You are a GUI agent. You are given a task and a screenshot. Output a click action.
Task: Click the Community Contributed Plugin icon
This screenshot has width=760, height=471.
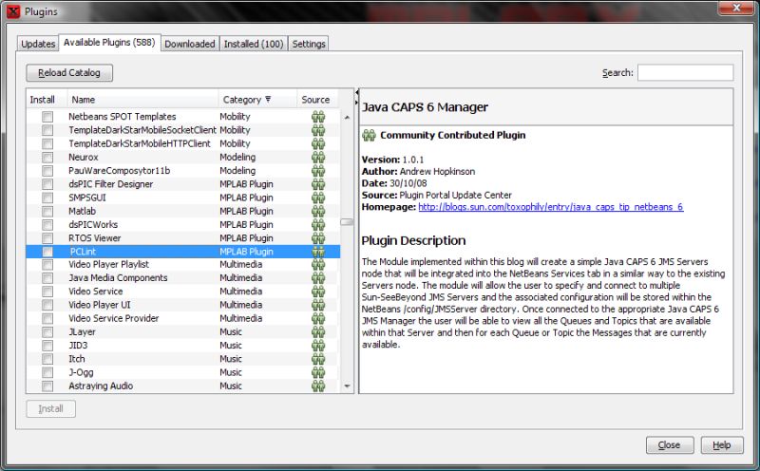369,135
